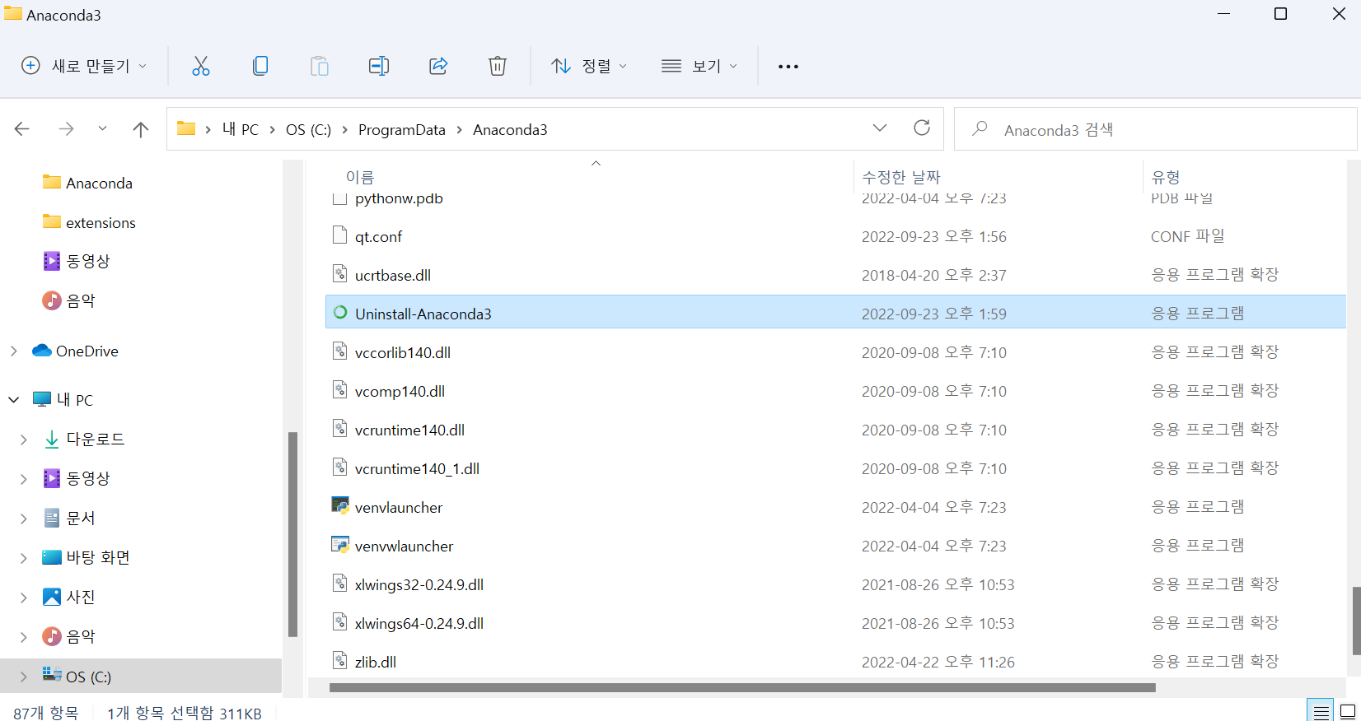The height and width of the screenshot is (721, 1361).
Task: Click the Rename icon in toolbar
Action: pos(379,66)
